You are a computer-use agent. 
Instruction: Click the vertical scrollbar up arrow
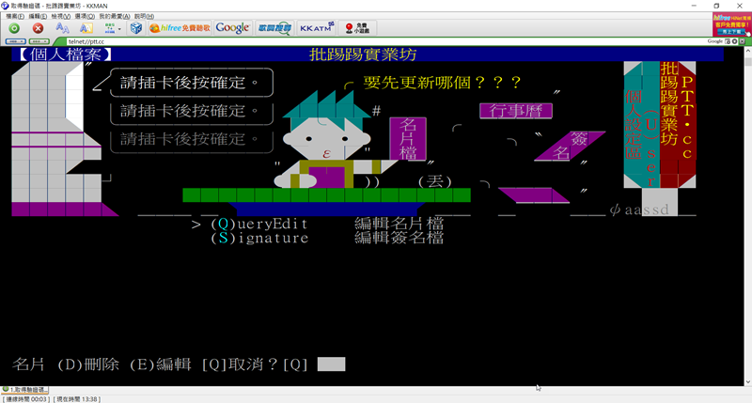[747, 50]
